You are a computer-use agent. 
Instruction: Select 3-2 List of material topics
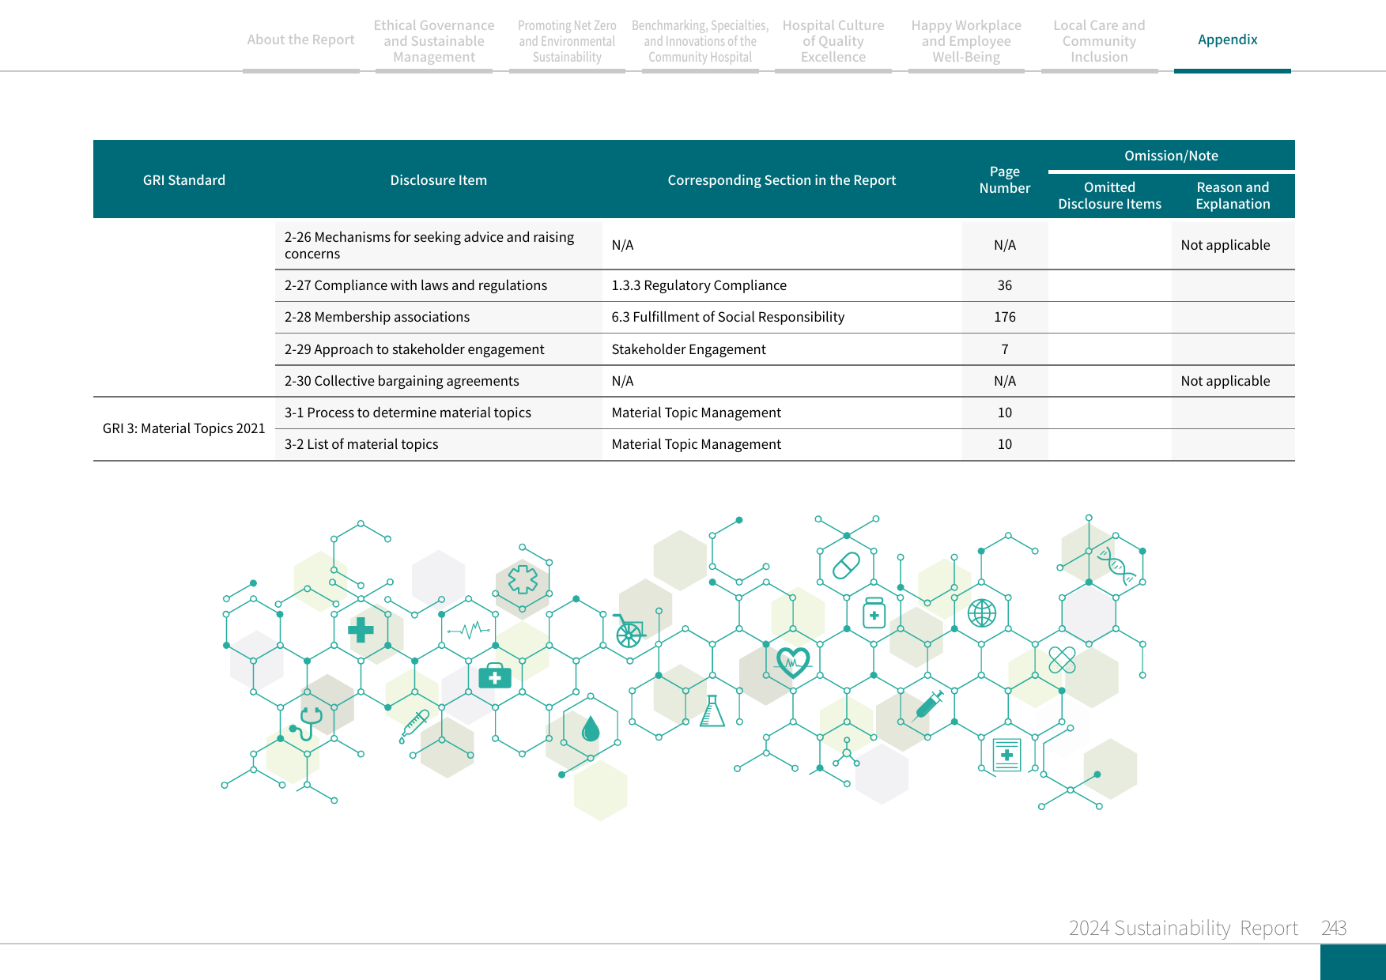[x=361, y=444]
